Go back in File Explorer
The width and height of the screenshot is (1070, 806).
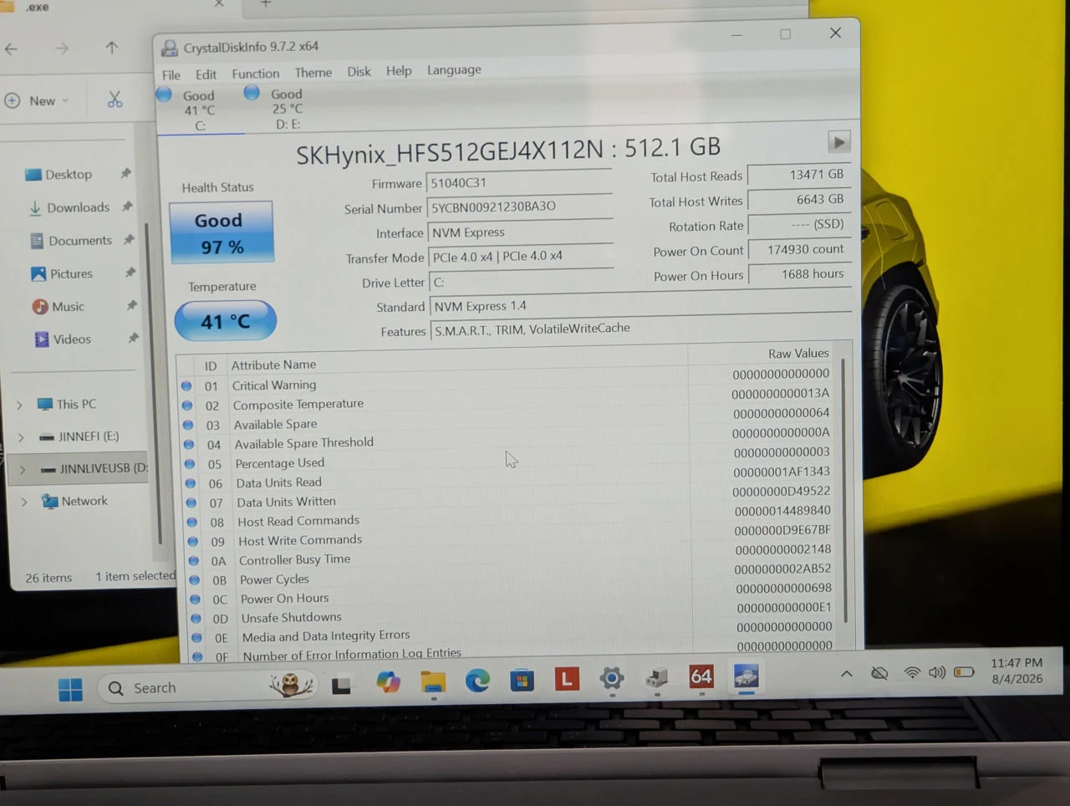click(12, 48)
